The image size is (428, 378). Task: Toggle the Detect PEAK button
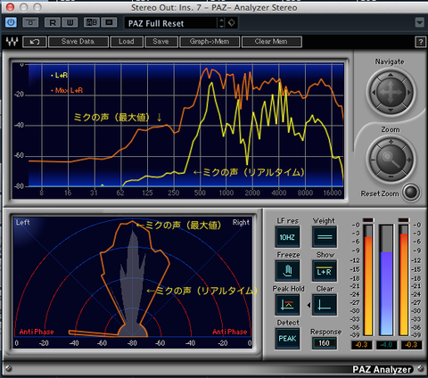coord(287,339)
